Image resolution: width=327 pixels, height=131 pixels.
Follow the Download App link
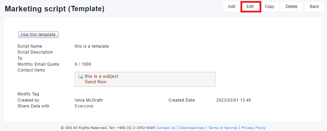(192, 128)
